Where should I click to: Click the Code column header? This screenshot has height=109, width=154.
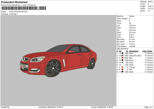(145, 51)
